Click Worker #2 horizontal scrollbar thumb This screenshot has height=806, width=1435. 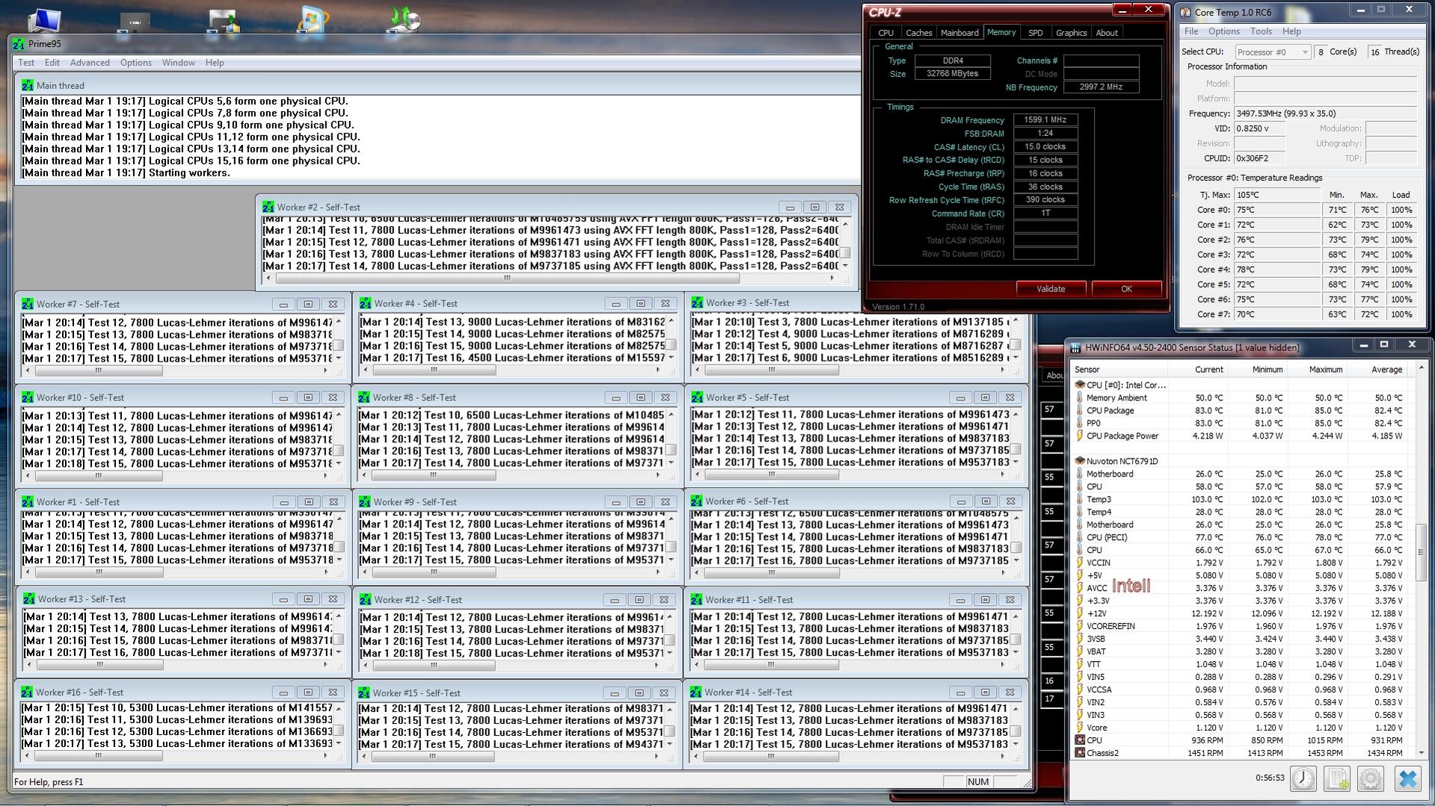(x=507, y=278)
